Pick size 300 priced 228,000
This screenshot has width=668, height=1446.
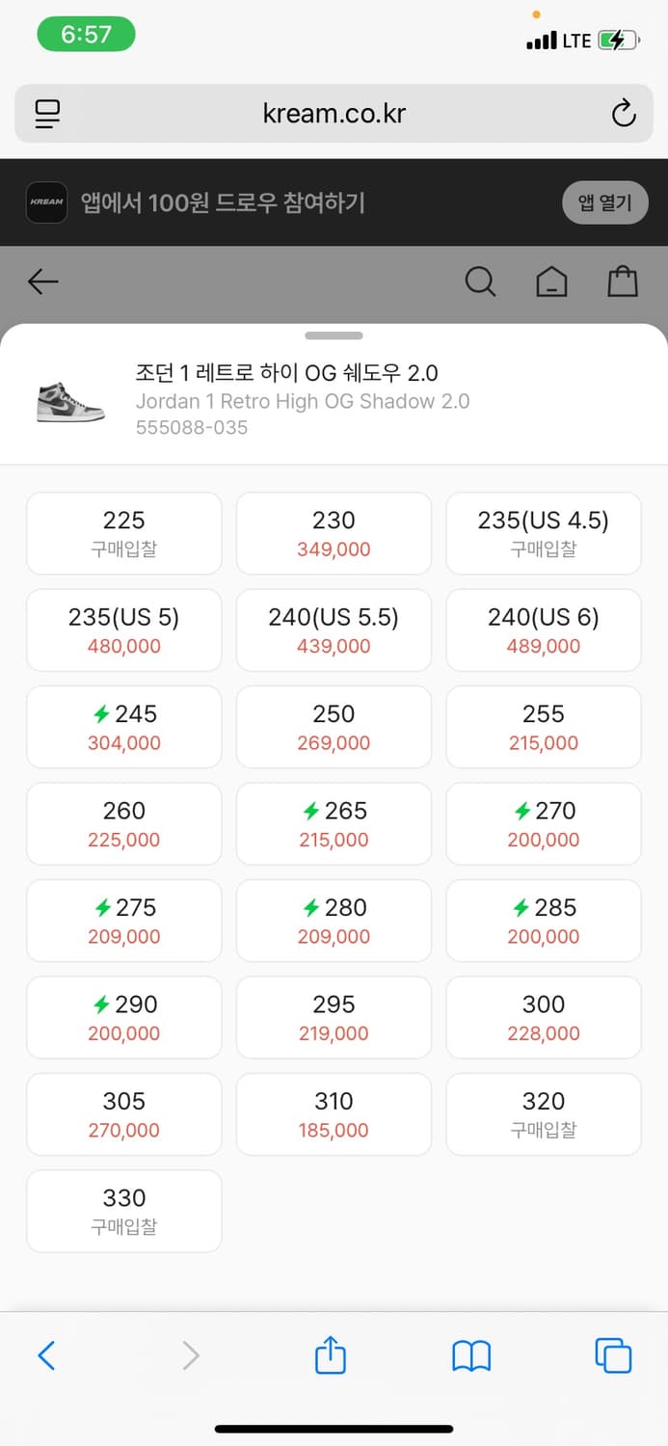point(543,1017)
